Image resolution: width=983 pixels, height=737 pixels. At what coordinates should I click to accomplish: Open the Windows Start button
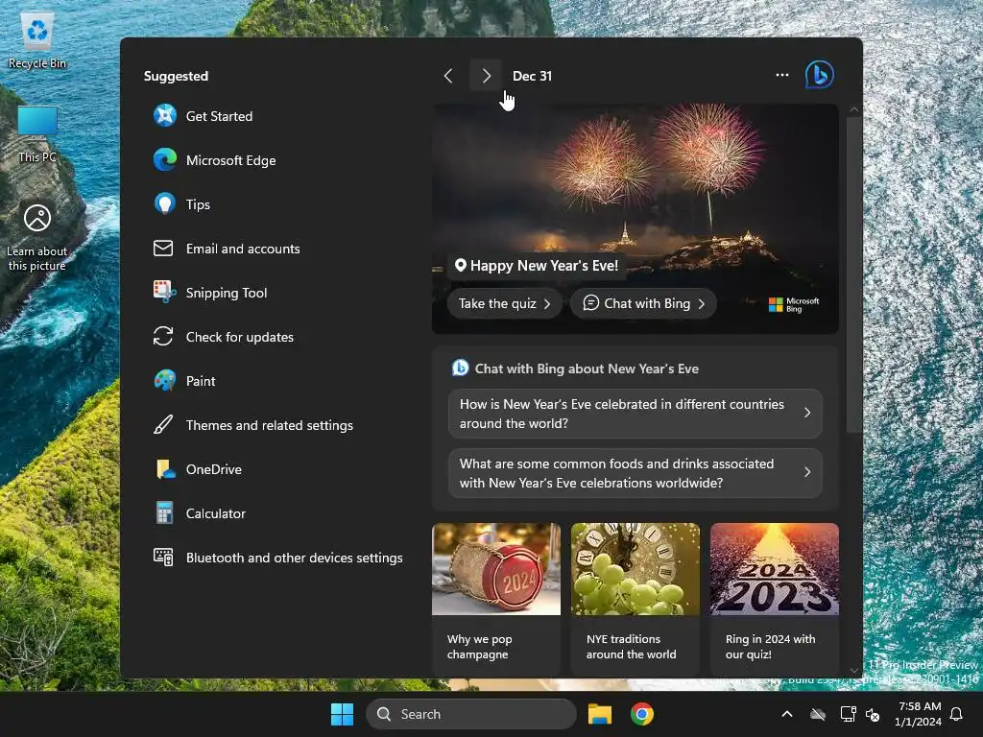pos(342,714)
